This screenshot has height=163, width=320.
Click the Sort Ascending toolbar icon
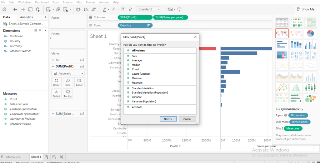click(86, 9)
